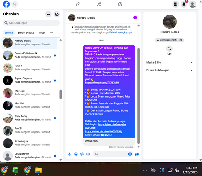Click chat messages scrollbar down arrow
202x176 pixels.
139,146
